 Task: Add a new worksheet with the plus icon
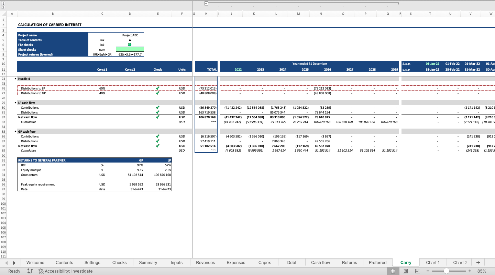(478, 262)
